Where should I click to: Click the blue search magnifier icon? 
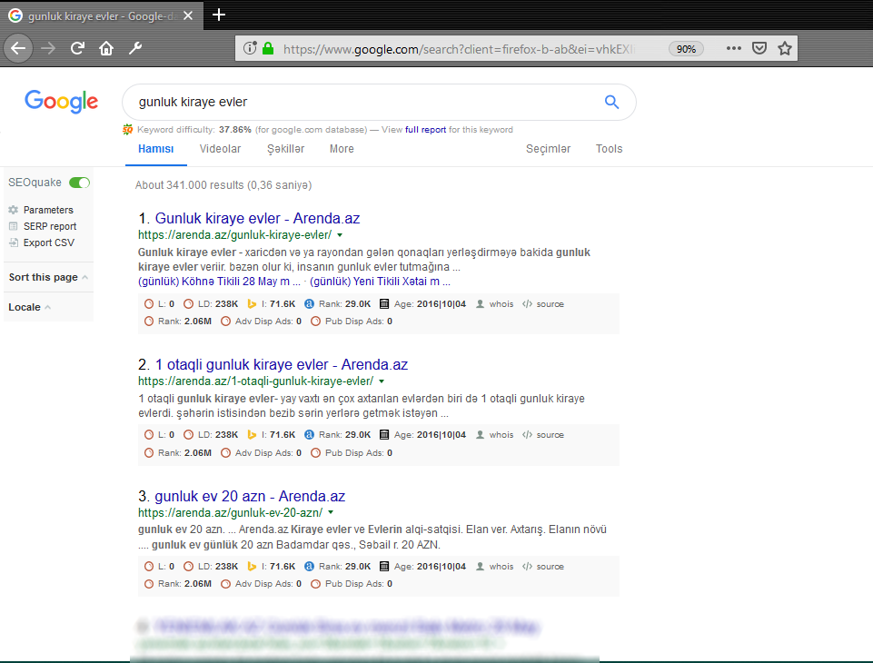[611, 102]
